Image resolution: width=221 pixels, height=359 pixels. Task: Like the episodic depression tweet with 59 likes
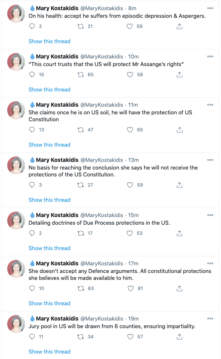click(x=130, y=26)
